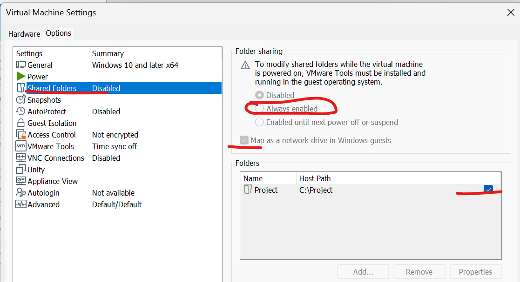Select the Power row in settings list
This screenshot has width=520, height=282.
click(x=117, y=77)
